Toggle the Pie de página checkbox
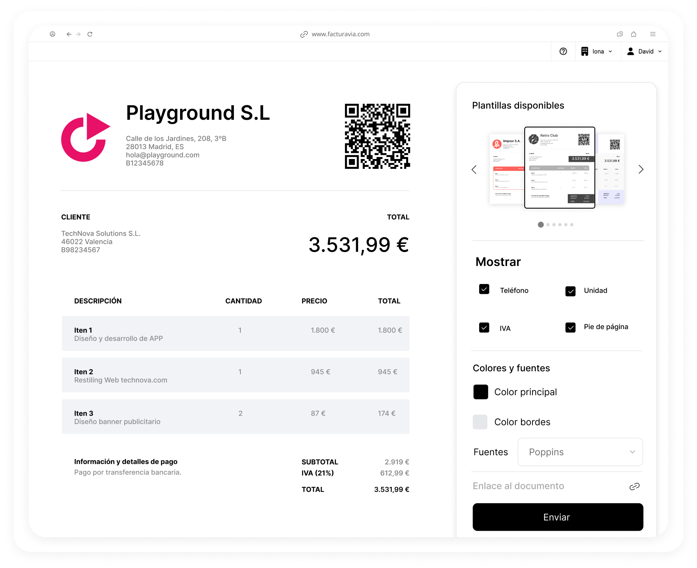Screen dimensions: 697x568 (570, 327)
